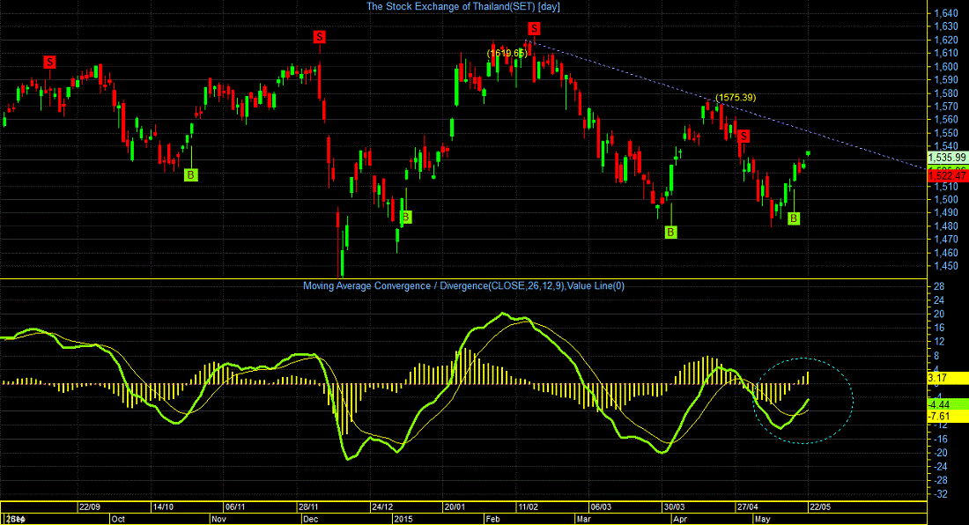Click the green B buy marker in October

click(190, 174)
